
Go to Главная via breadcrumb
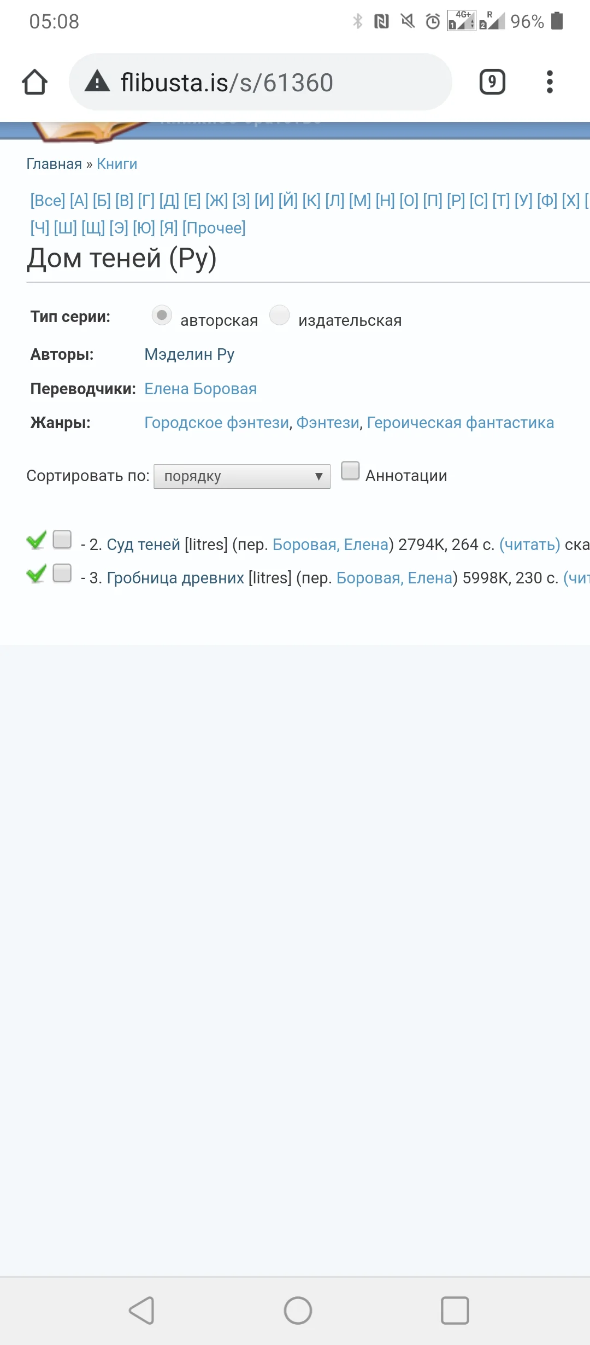click(x=52, y=164)
